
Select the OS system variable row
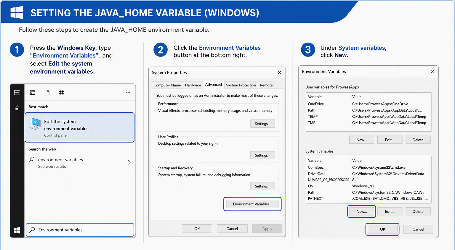(369, 186)
